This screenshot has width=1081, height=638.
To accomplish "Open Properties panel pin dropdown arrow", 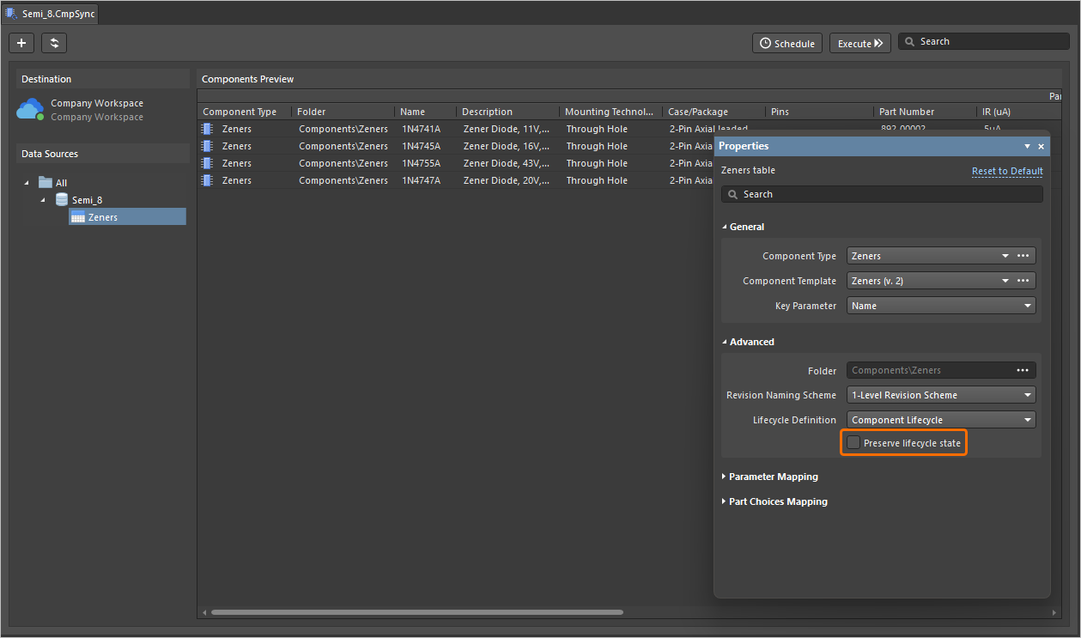I will pyautogui.click(x=1027, y=147).
